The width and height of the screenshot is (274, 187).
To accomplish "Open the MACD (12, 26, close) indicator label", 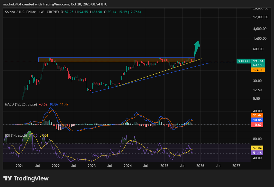I will pos(21,104).
